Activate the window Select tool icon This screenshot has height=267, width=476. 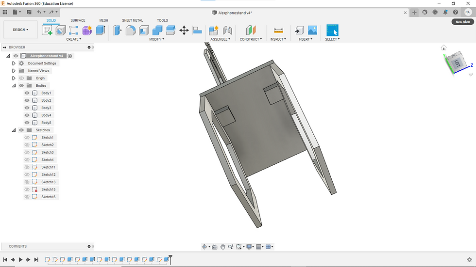[x=332, y=30]
